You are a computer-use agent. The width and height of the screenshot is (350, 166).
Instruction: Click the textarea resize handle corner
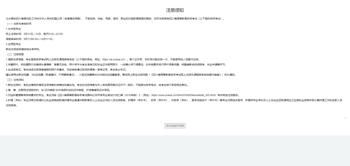point(345,117)
